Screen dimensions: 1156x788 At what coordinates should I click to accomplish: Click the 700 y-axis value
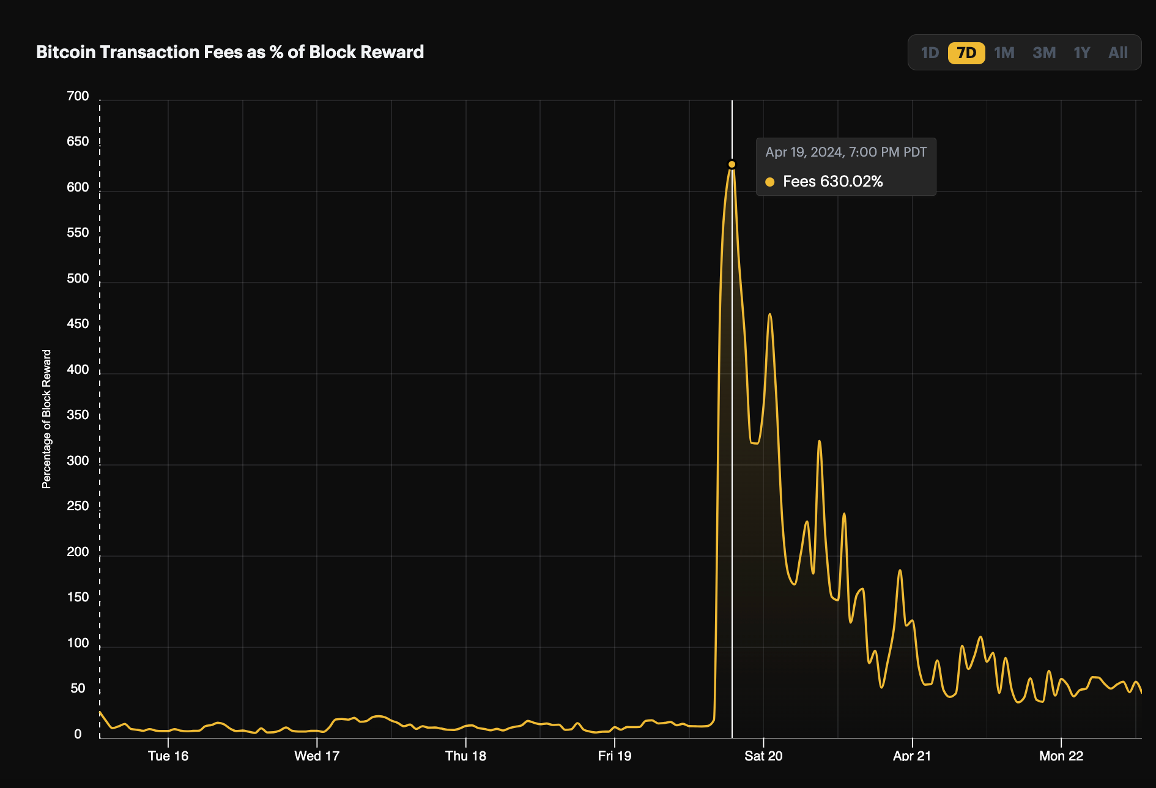(78, 96)
